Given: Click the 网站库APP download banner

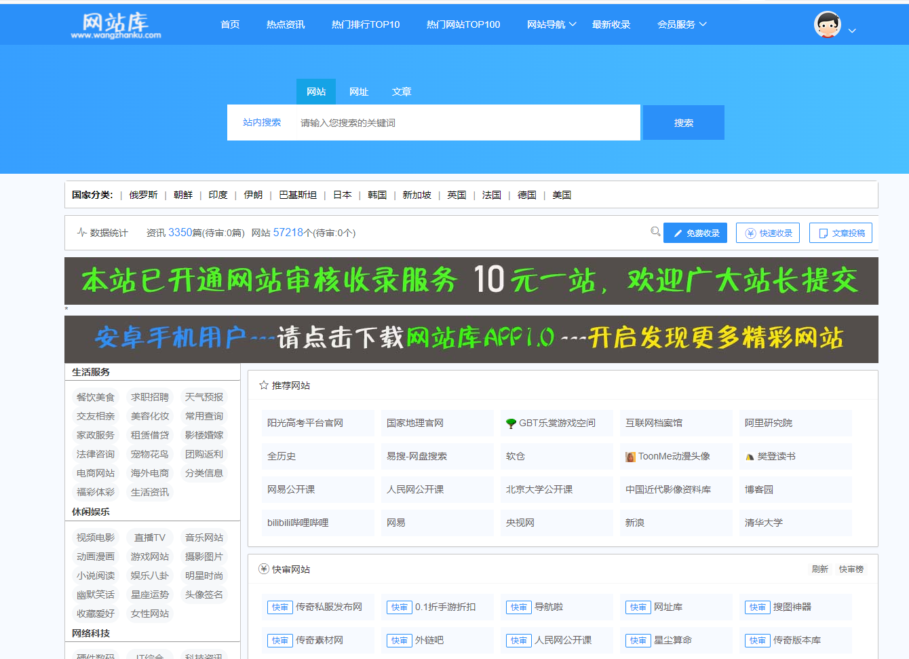Looking at the screenshot, I should click(x=471, y=339).
